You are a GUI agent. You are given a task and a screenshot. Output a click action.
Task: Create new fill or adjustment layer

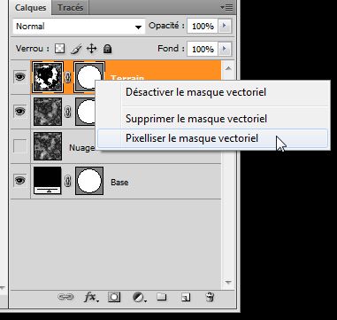click(x=139, y=297)
